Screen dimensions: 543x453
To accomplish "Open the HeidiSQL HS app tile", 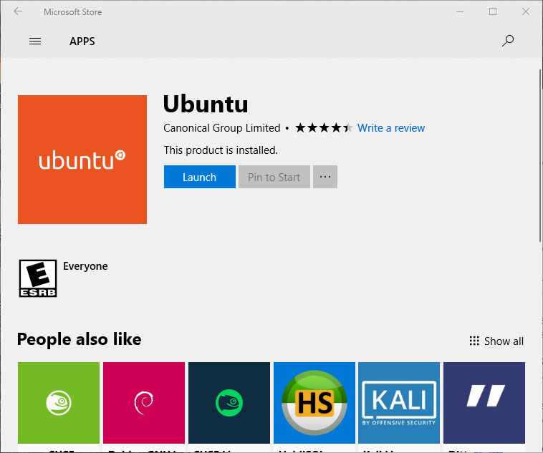I will [314, 403].
